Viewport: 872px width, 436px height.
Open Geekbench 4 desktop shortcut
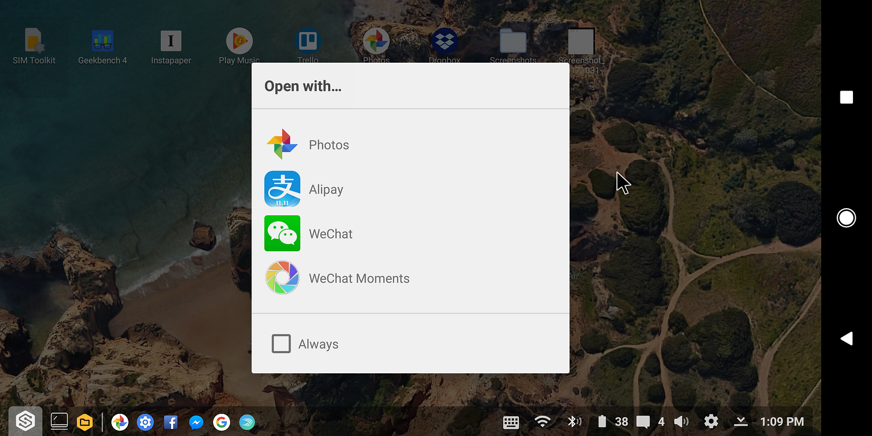pos(102,46)
